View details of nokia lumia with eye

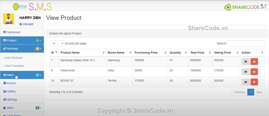point(246,72)
